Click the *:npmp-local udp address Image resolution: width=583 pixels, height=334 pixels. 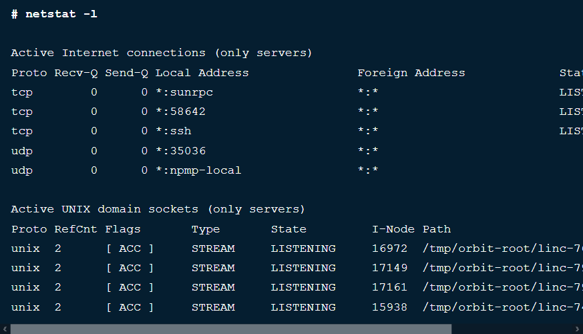(x=198, y=170)
